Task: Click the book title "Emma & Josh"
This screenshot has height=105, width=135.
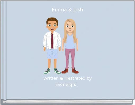Action: point(67,10)
